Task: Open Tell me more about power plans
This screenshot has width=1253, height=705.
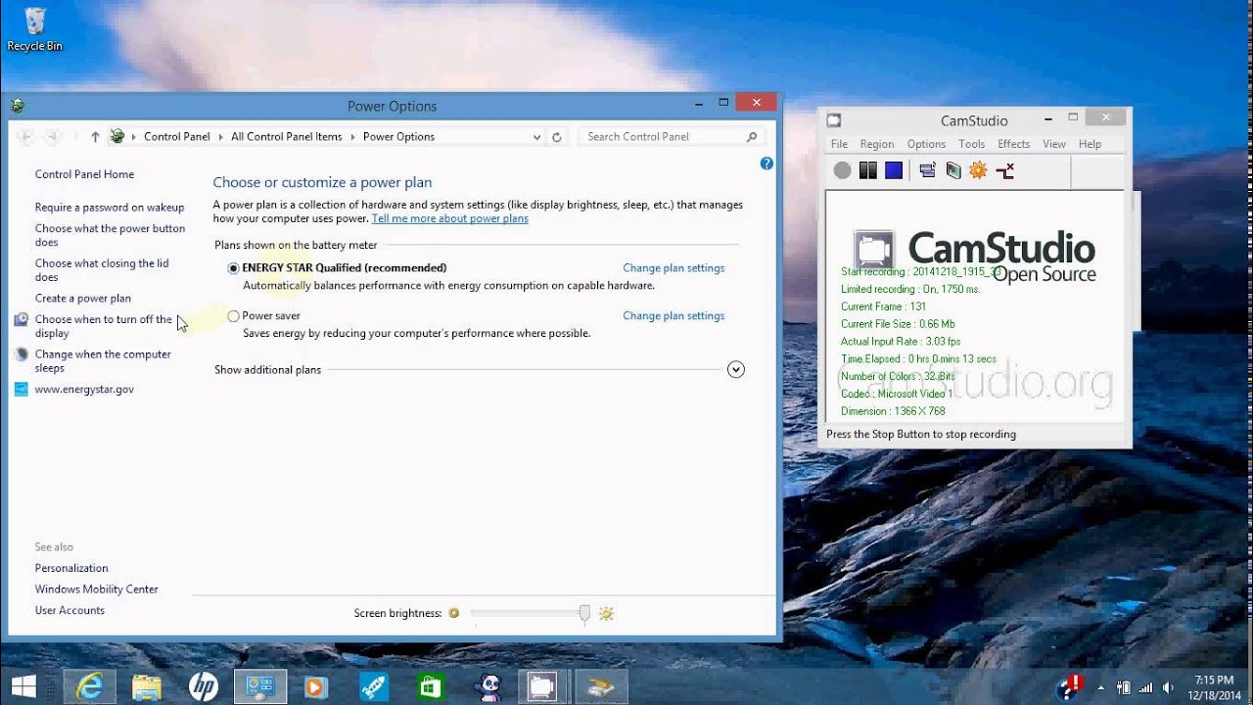Action: [449, 218]
